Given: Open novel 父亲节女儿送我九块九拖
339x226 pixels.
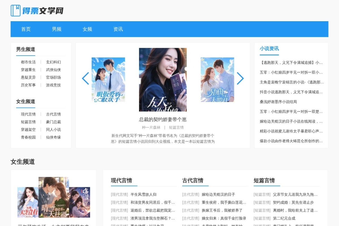Looking at the screenshot, I should [x=295, y=194].
